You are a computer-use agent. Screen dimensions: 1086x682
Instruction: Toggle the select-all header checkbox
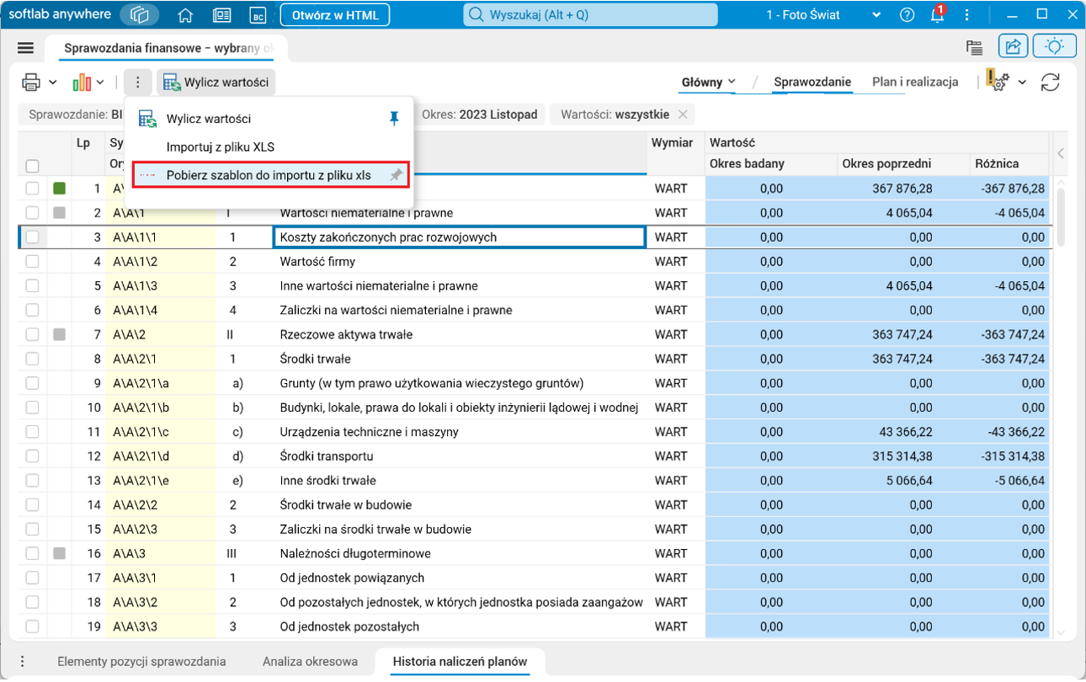[32, 166]
